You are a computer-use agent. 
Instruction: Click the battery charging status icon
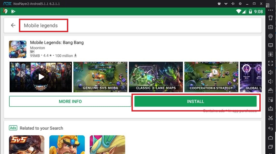click(x=250, y=12)
